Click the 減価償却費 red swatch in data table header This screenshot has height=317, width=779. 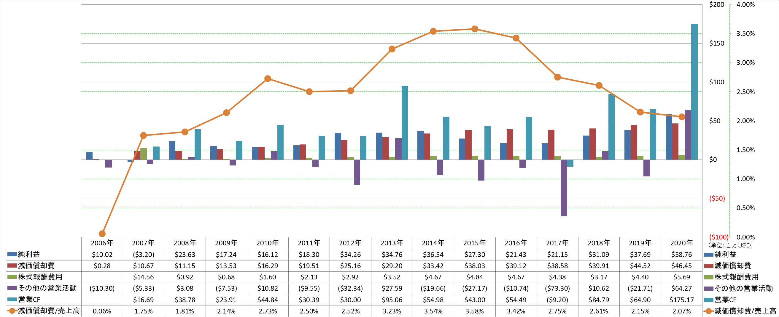tap(12, 265)
